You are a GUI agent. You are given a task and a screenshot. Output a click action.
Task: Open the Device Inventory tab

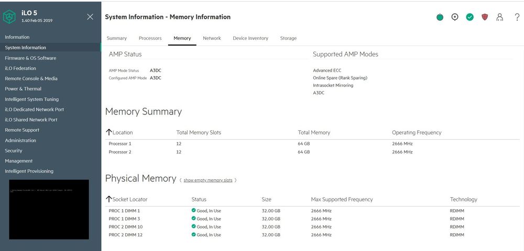(x=250, y=38)
